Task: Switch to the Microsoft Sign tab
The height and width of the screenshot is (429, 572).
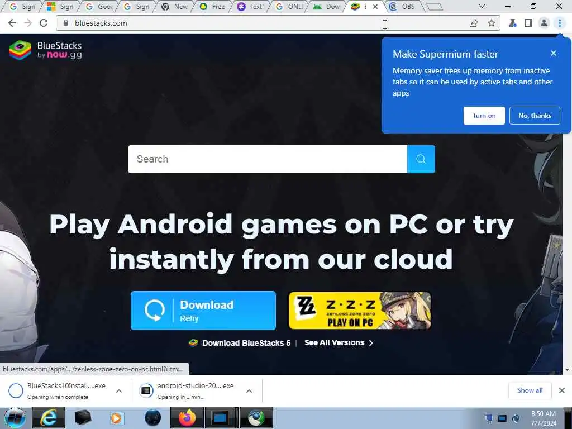Action: (60, 7)
